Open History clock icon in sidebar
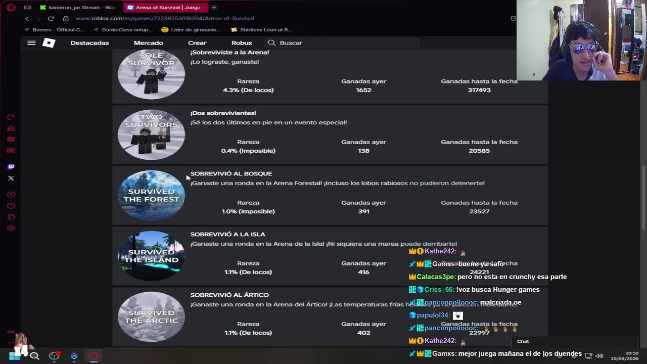This screenshot has height=364, width=647. click(11, 206)
